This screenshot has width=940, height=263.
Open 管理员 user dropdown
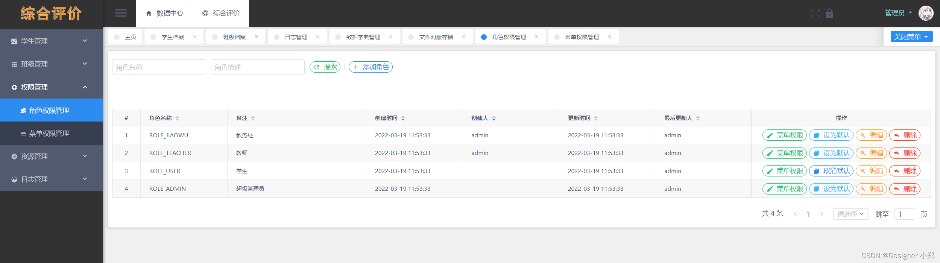click(899, 13)
